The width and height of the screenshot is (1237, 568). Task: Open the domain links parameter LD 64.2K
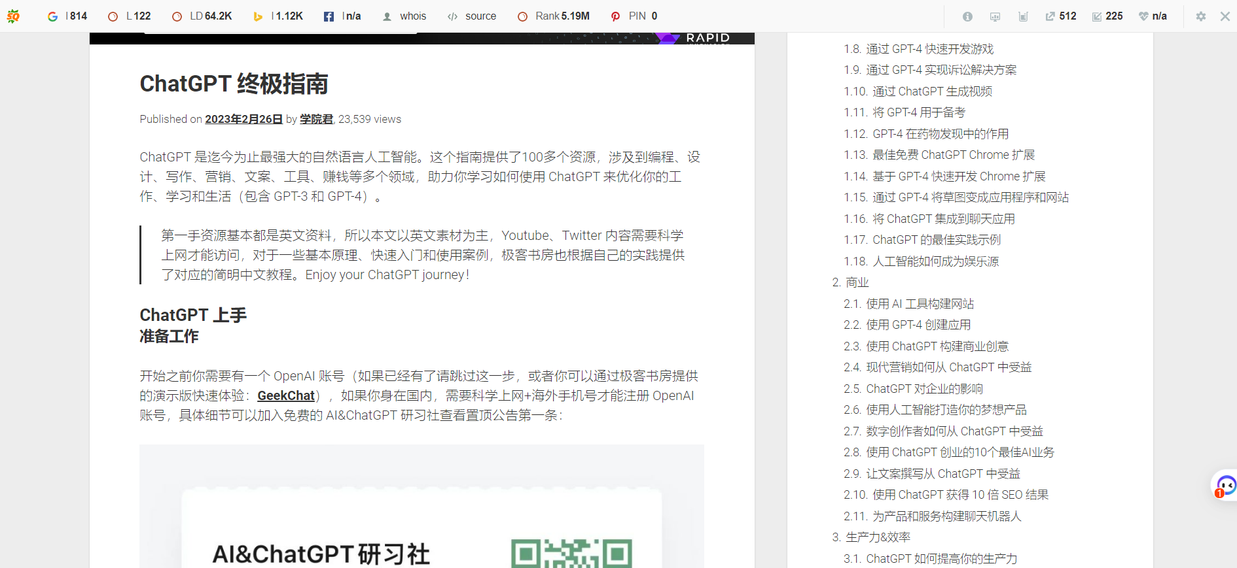click(x=202, y=16)
